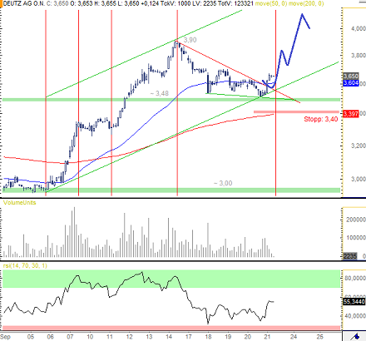Screen dimensions: 366x341
Task: Click date 10 on the time axis
Action: (90, 337)
